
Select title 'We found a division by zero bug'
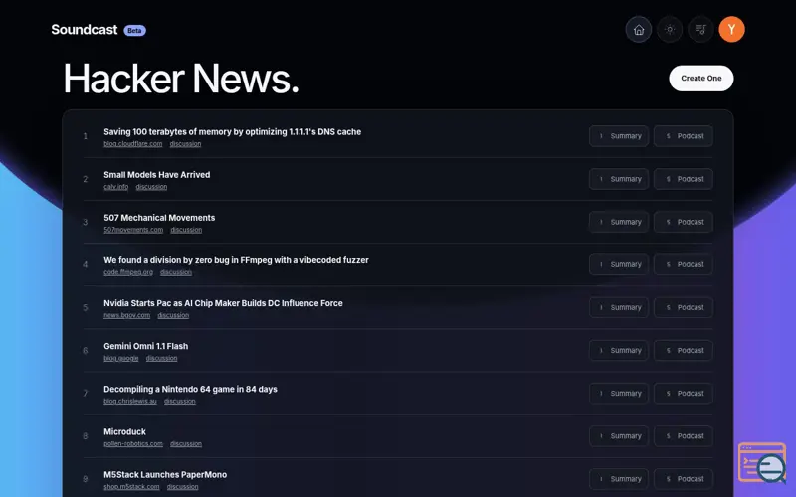tap(236, 260)
